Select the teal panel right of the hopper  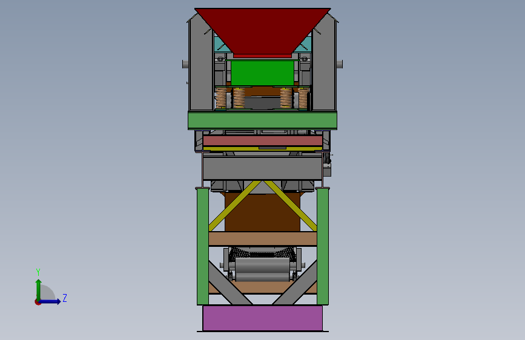coord(304,45)
